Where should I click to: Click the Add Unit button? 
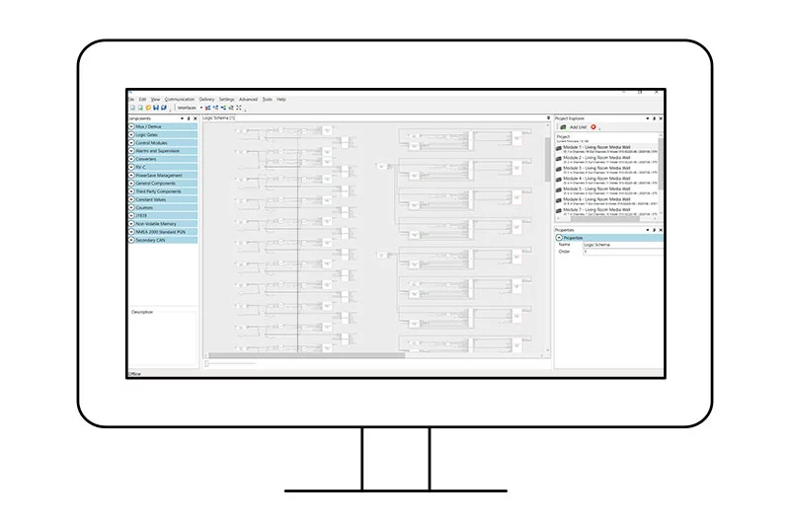click(574, 127)
